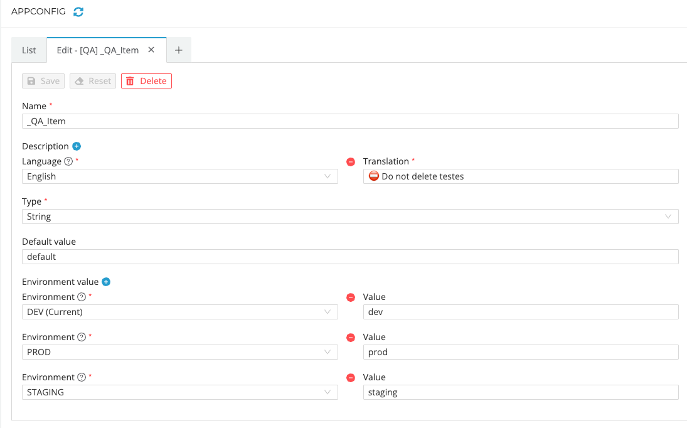Open the Language dropdown
687x428 pixels.
point(179,176)
